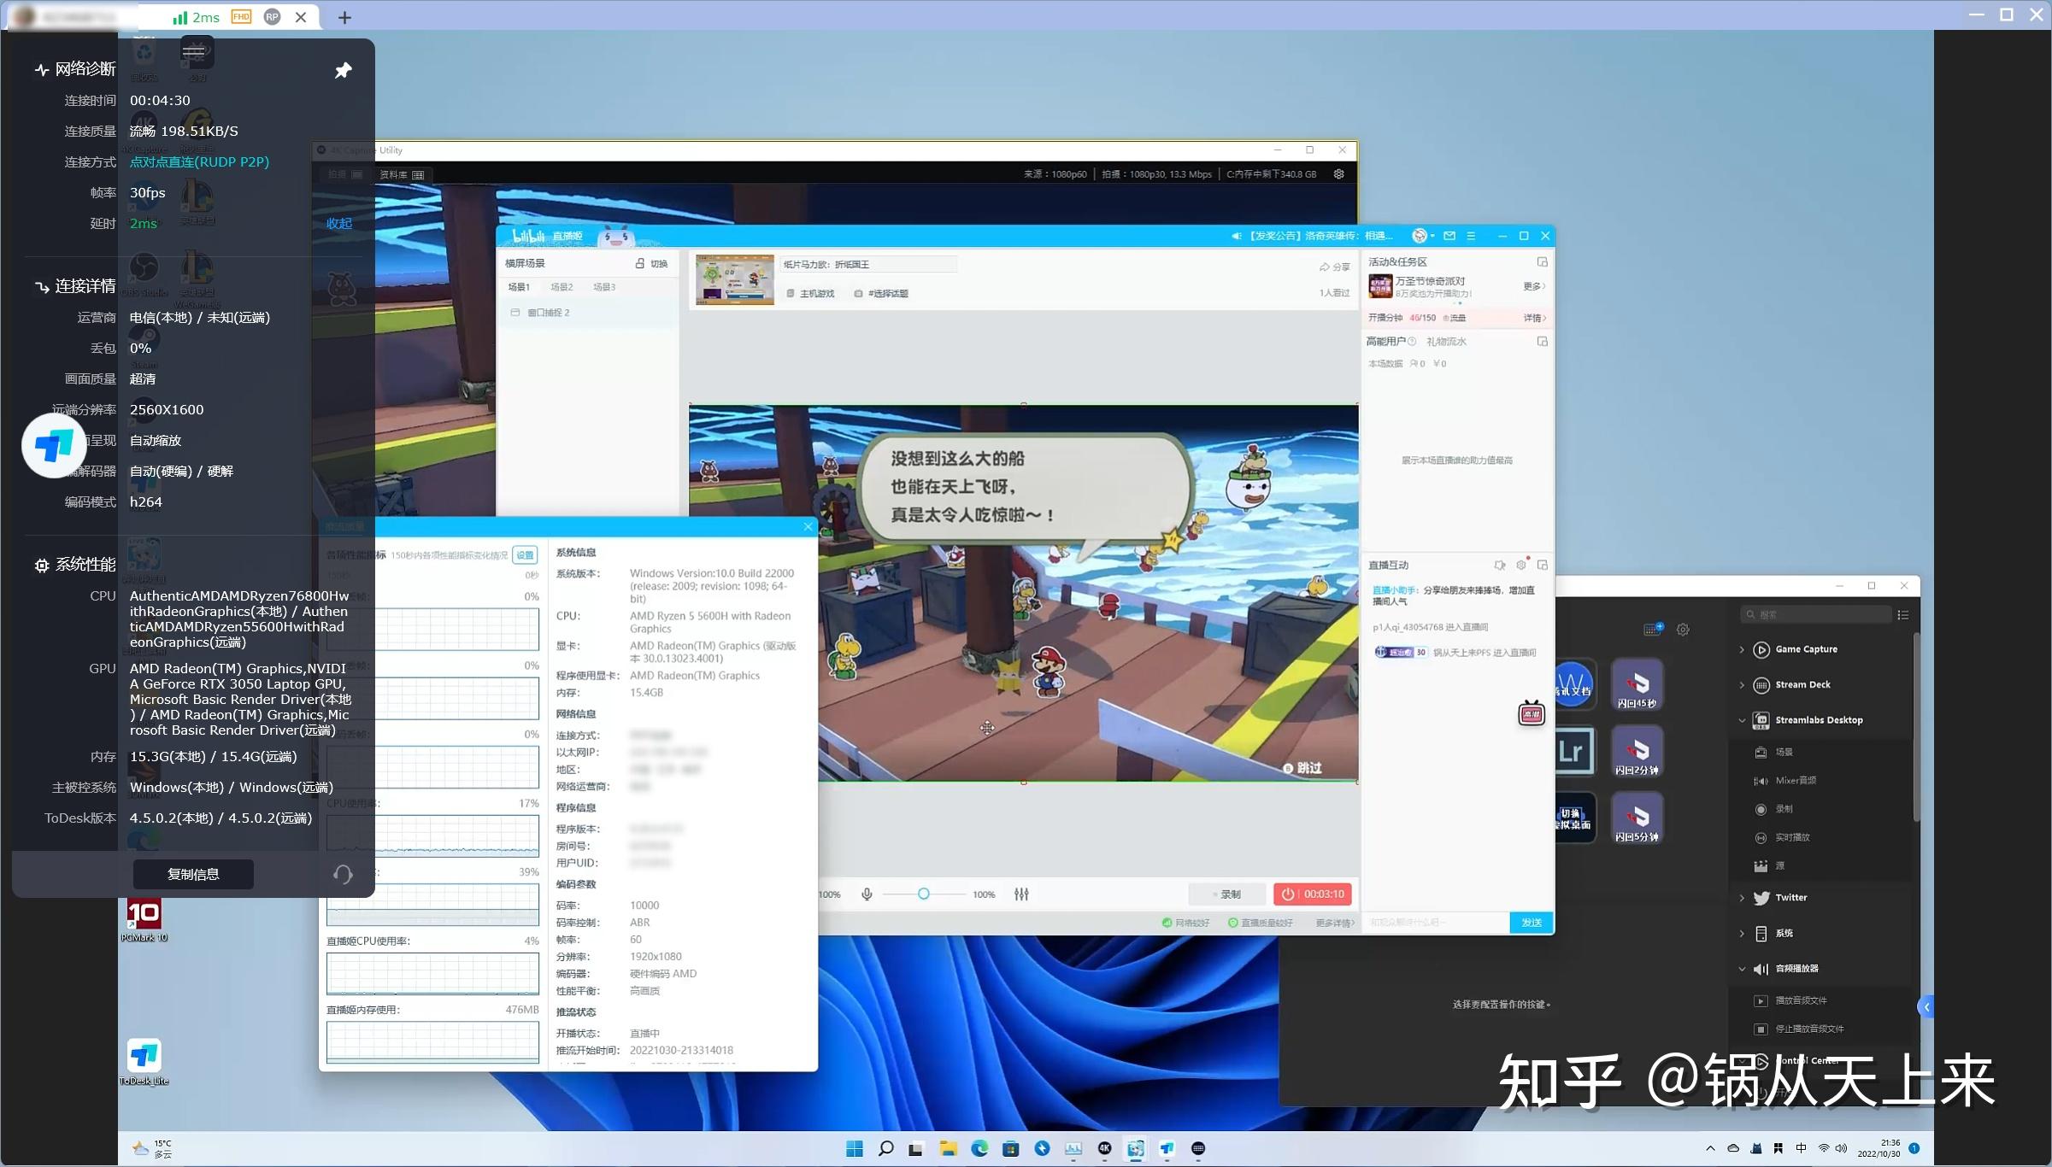Click the 闪回2分钟 Stream Deck key
This screenshot has height=1167, width=2052.
tap(1637, 751)
